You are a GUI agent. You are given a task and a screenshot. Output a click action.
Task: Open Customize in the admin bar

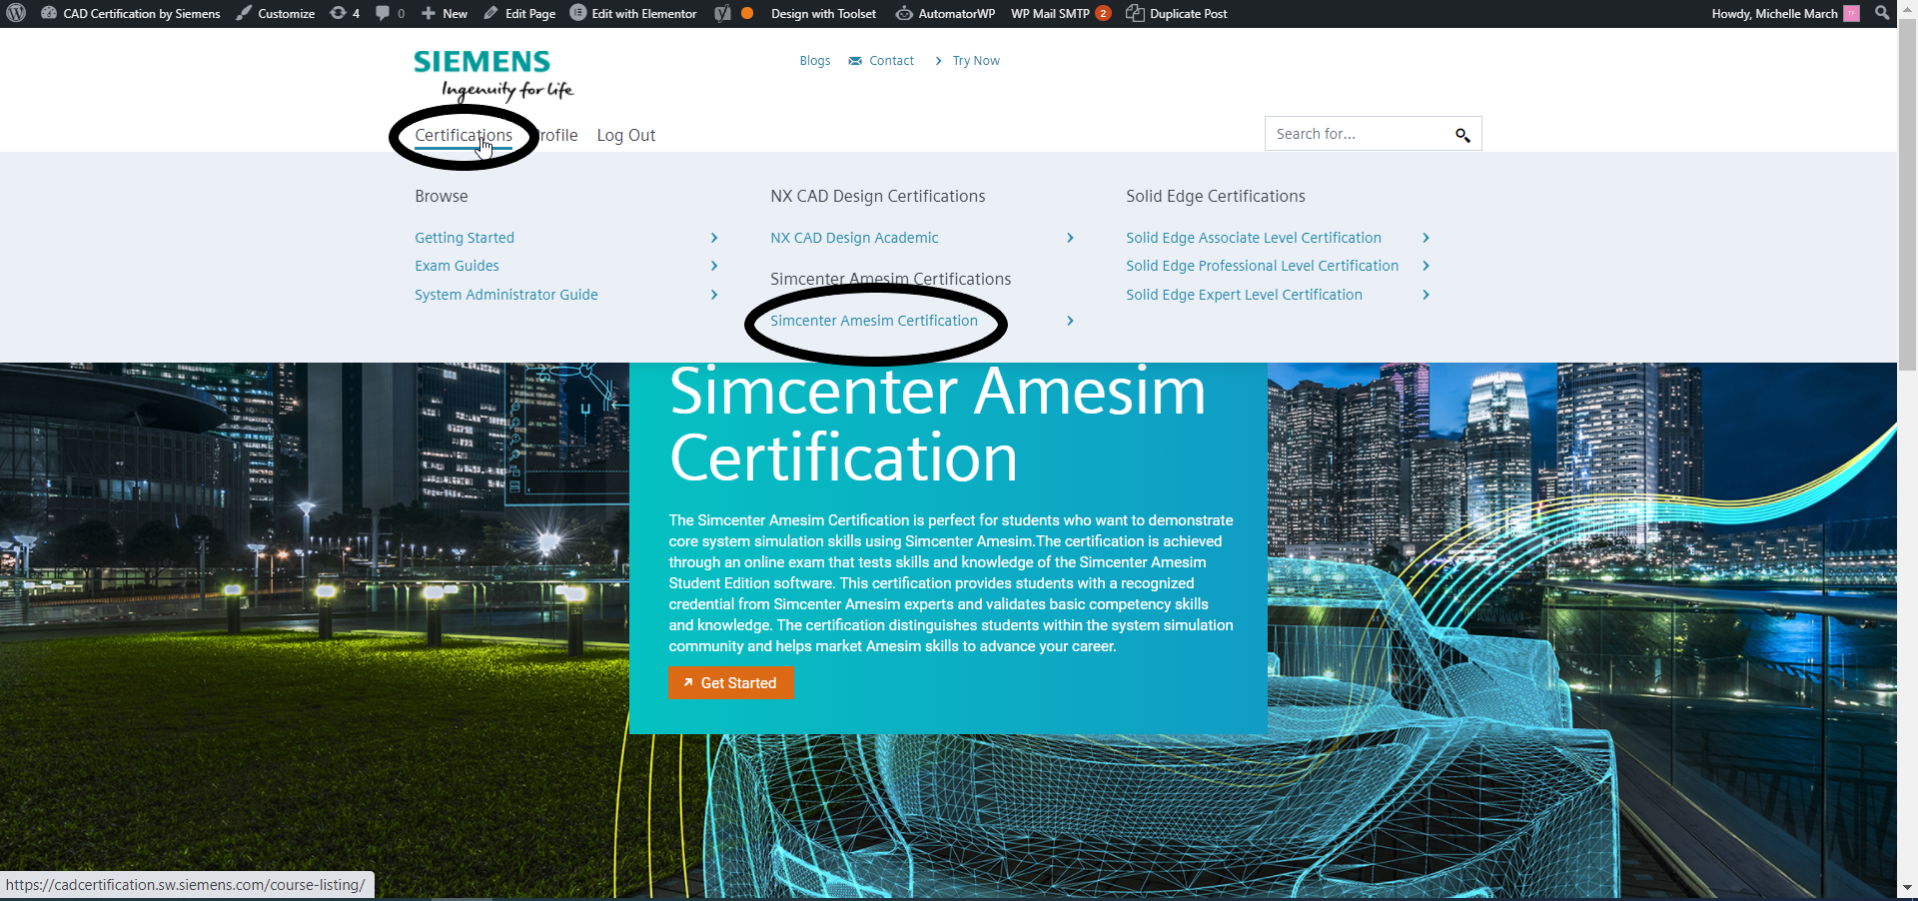pos(276,13)
